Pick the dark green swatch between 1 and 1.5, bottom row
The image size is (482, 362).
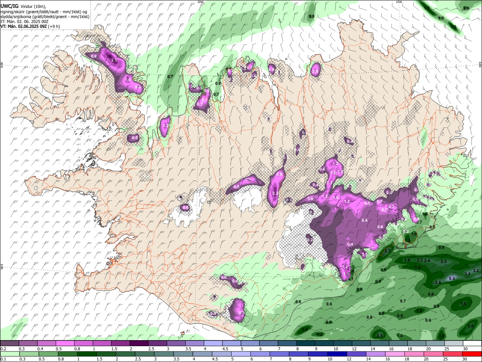[87, 354]
